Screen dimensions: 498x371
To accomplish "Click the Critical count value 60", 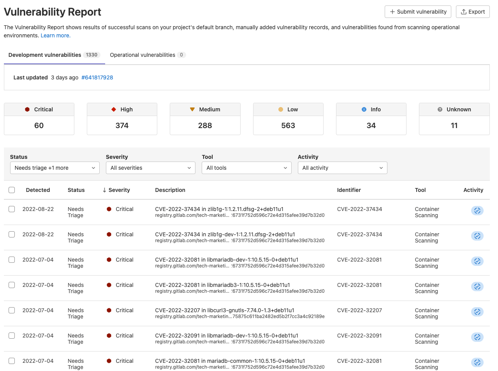I will coord(39,125).
